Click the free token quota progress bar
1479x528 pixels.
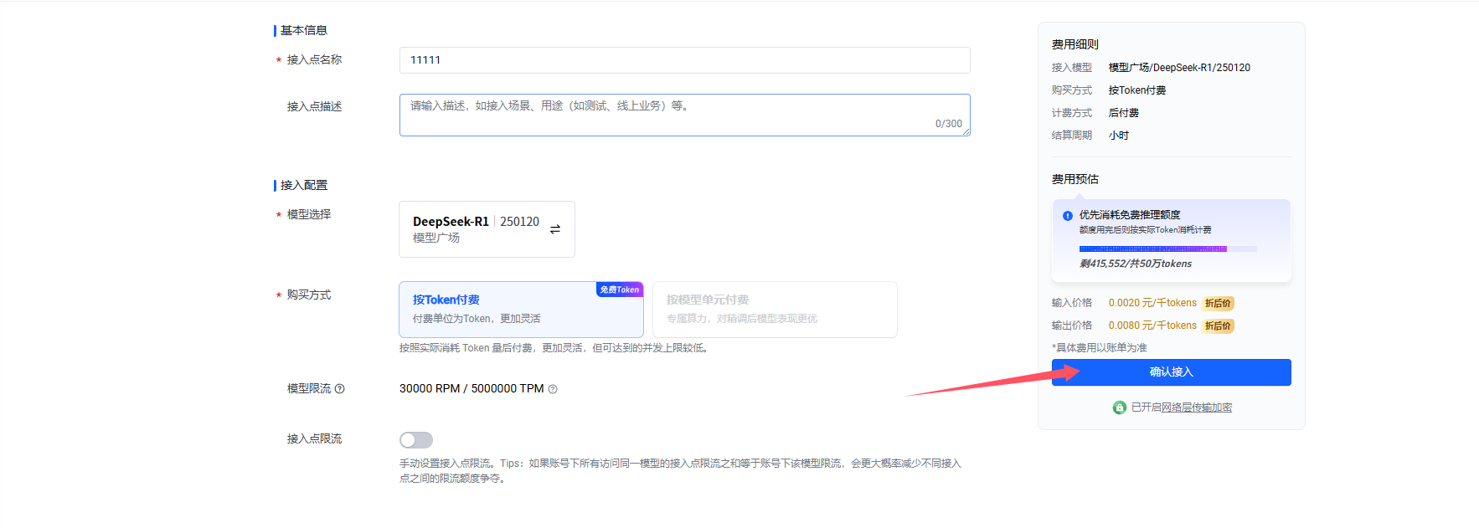click(x=1167, y=249)
